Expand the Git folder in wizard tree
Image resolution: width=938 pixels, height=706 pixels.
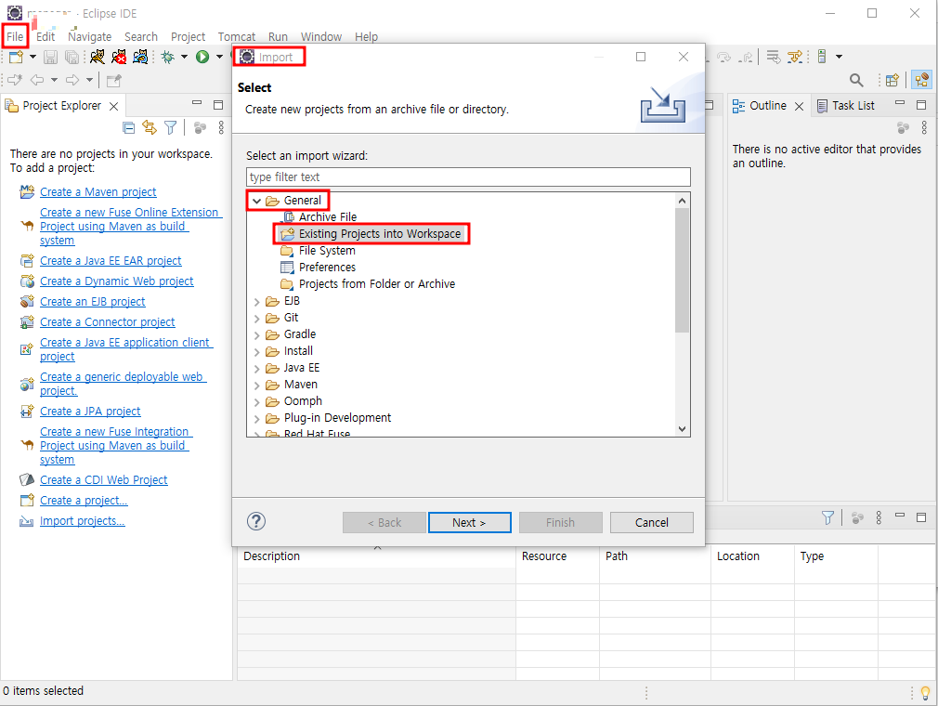point(256,319)
